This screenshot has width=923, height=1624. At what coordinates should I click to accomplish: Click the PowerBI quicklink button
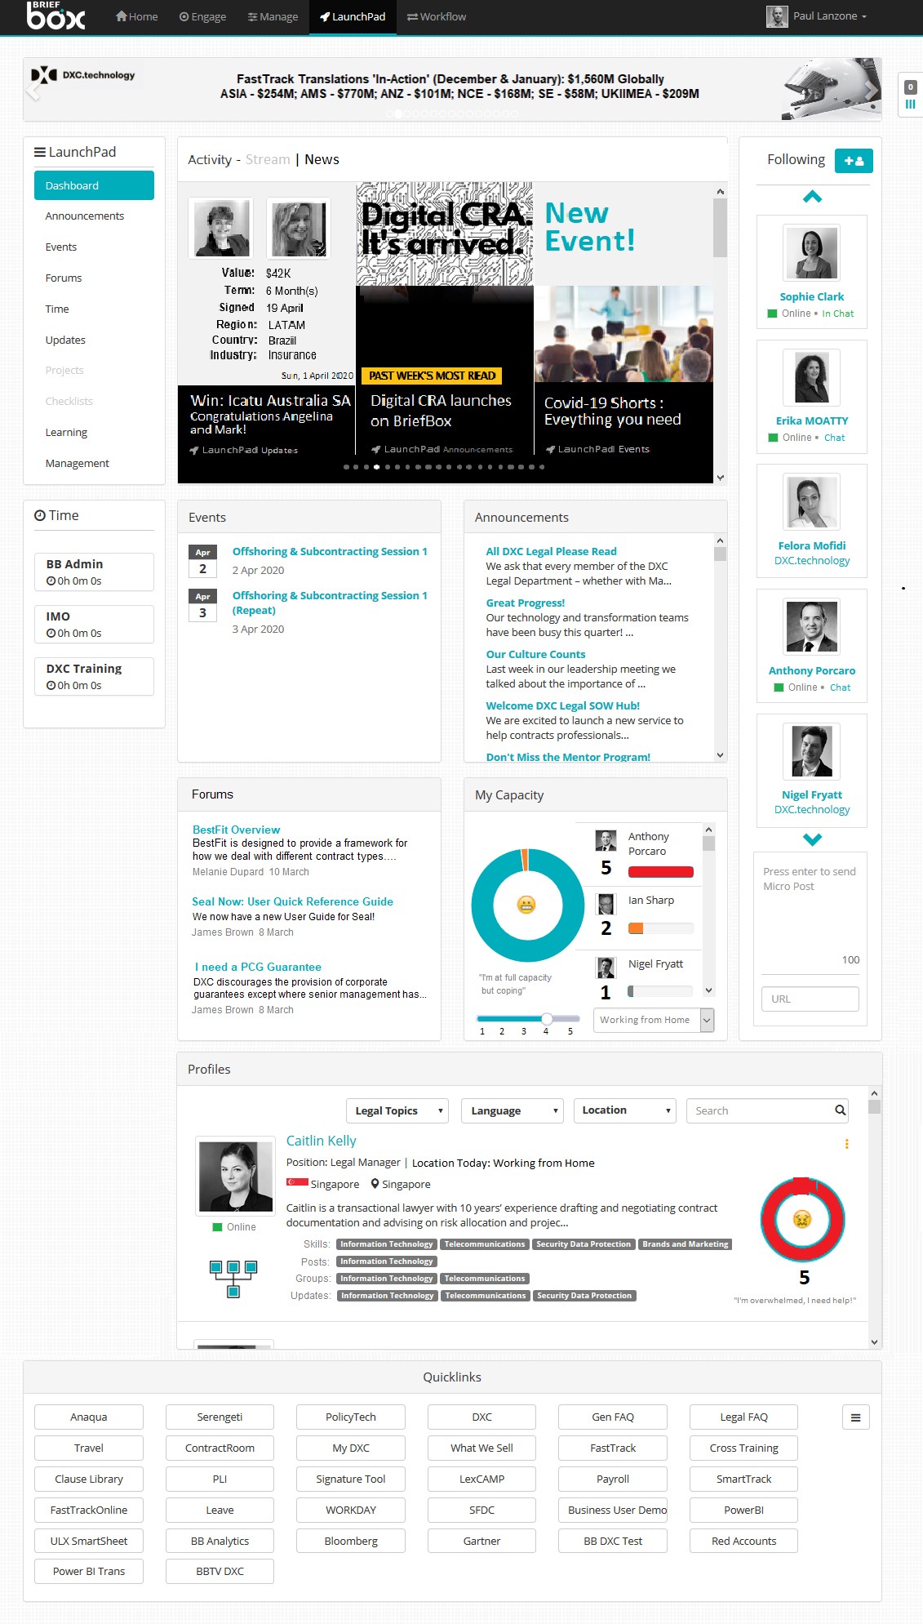743,1511
